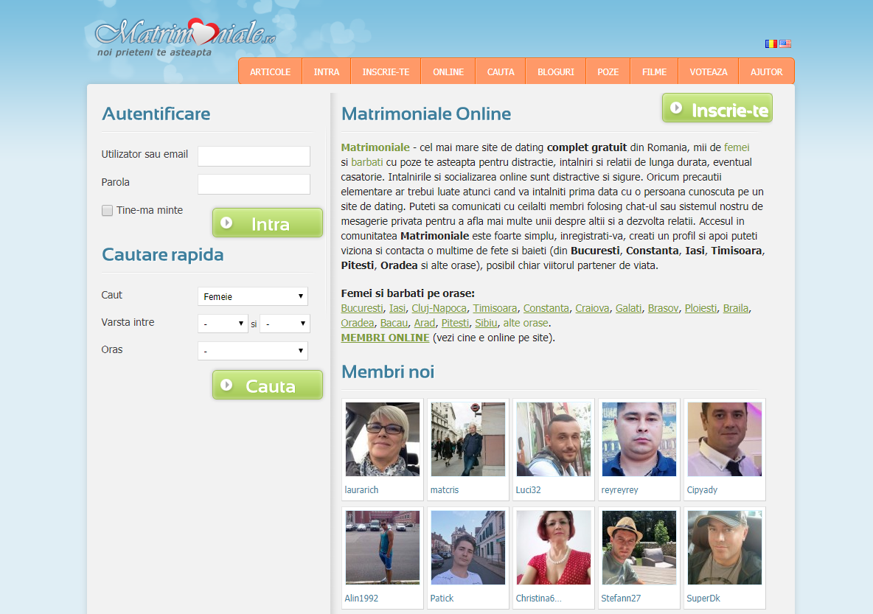The height and width of the screenshot is (614, 873).
Task: Click the SuperDk username link
Action: pos(703,599)
